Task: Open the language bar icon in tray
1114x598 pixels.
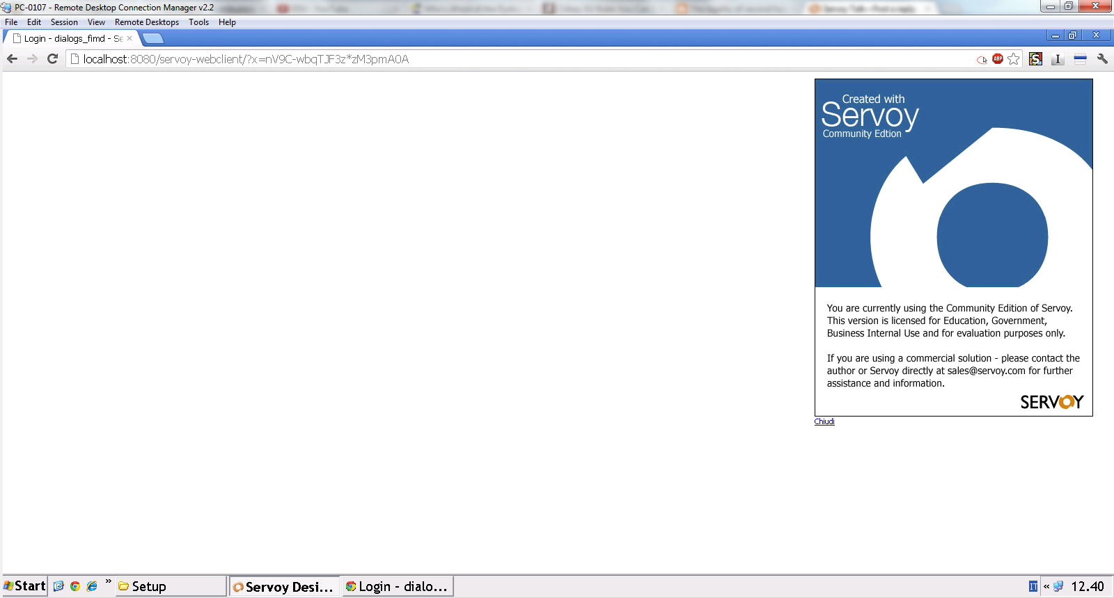Action: (x=1033, y=586)
